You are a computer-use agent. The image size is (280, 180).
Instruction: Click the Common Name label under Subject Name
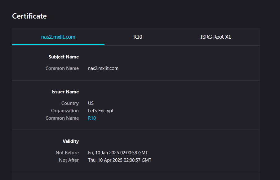click(62, 68)
